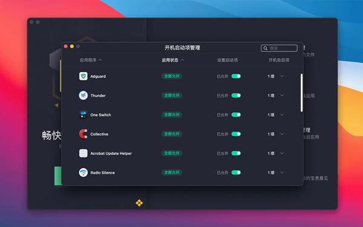Sort by 启用状态 column header

(172, 60)
